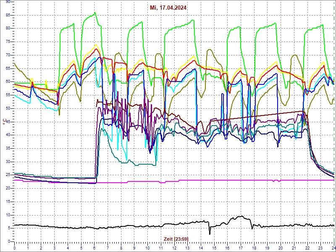The image size is (336, 252).
Task: Choose hour 13 on the time axis
Action: coord(187,248)
